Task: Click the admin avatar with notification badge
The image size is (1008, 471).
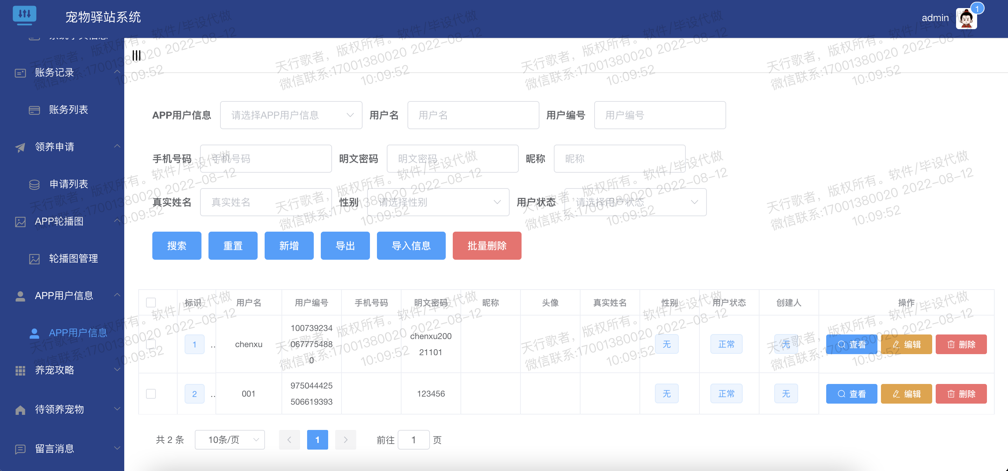Action: click(x=966, y=18)
